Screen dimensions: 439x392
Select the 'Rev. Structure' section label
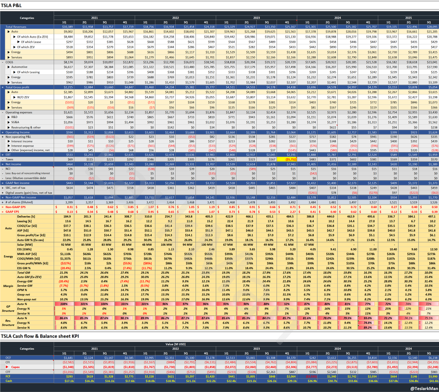8,323
